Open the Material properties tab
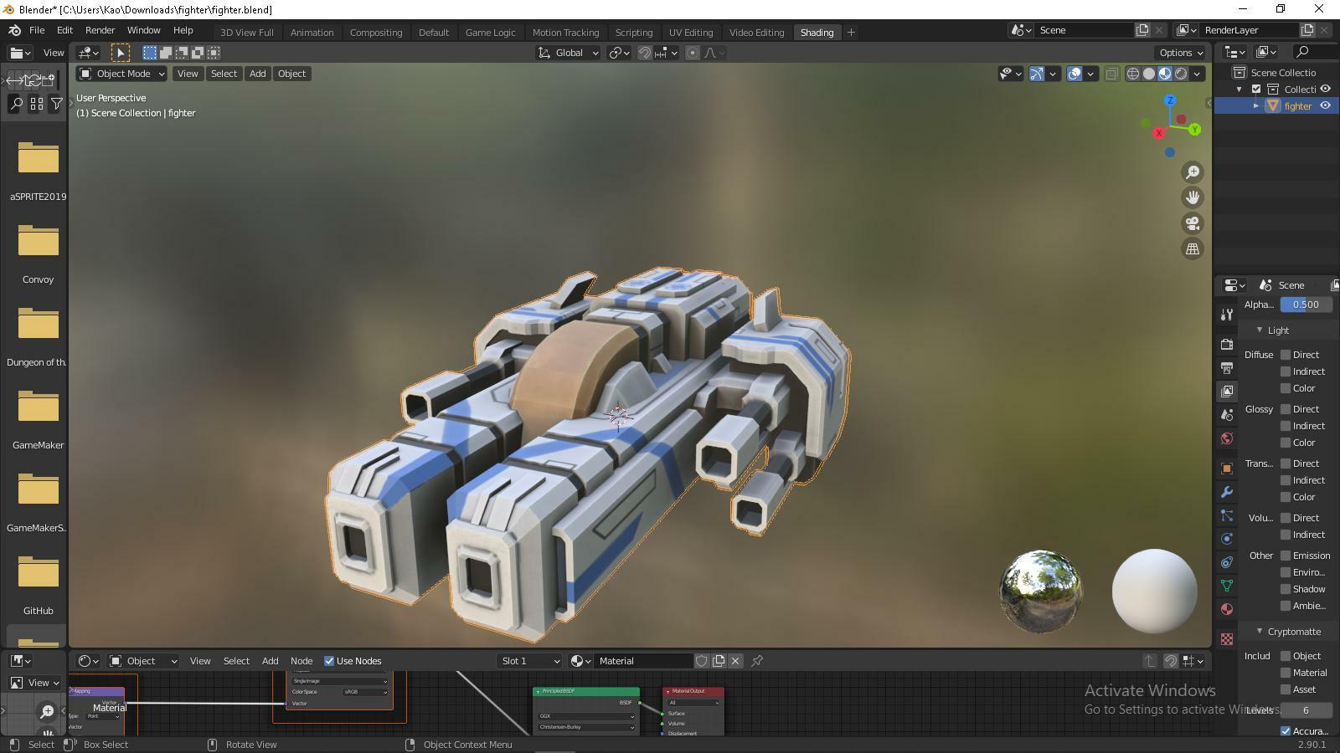 [1227, 609]
